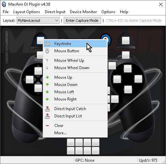Click joystick icon beside Direct Input Catch
This screenshot has width=166, height=164.
tap(47, 109)
